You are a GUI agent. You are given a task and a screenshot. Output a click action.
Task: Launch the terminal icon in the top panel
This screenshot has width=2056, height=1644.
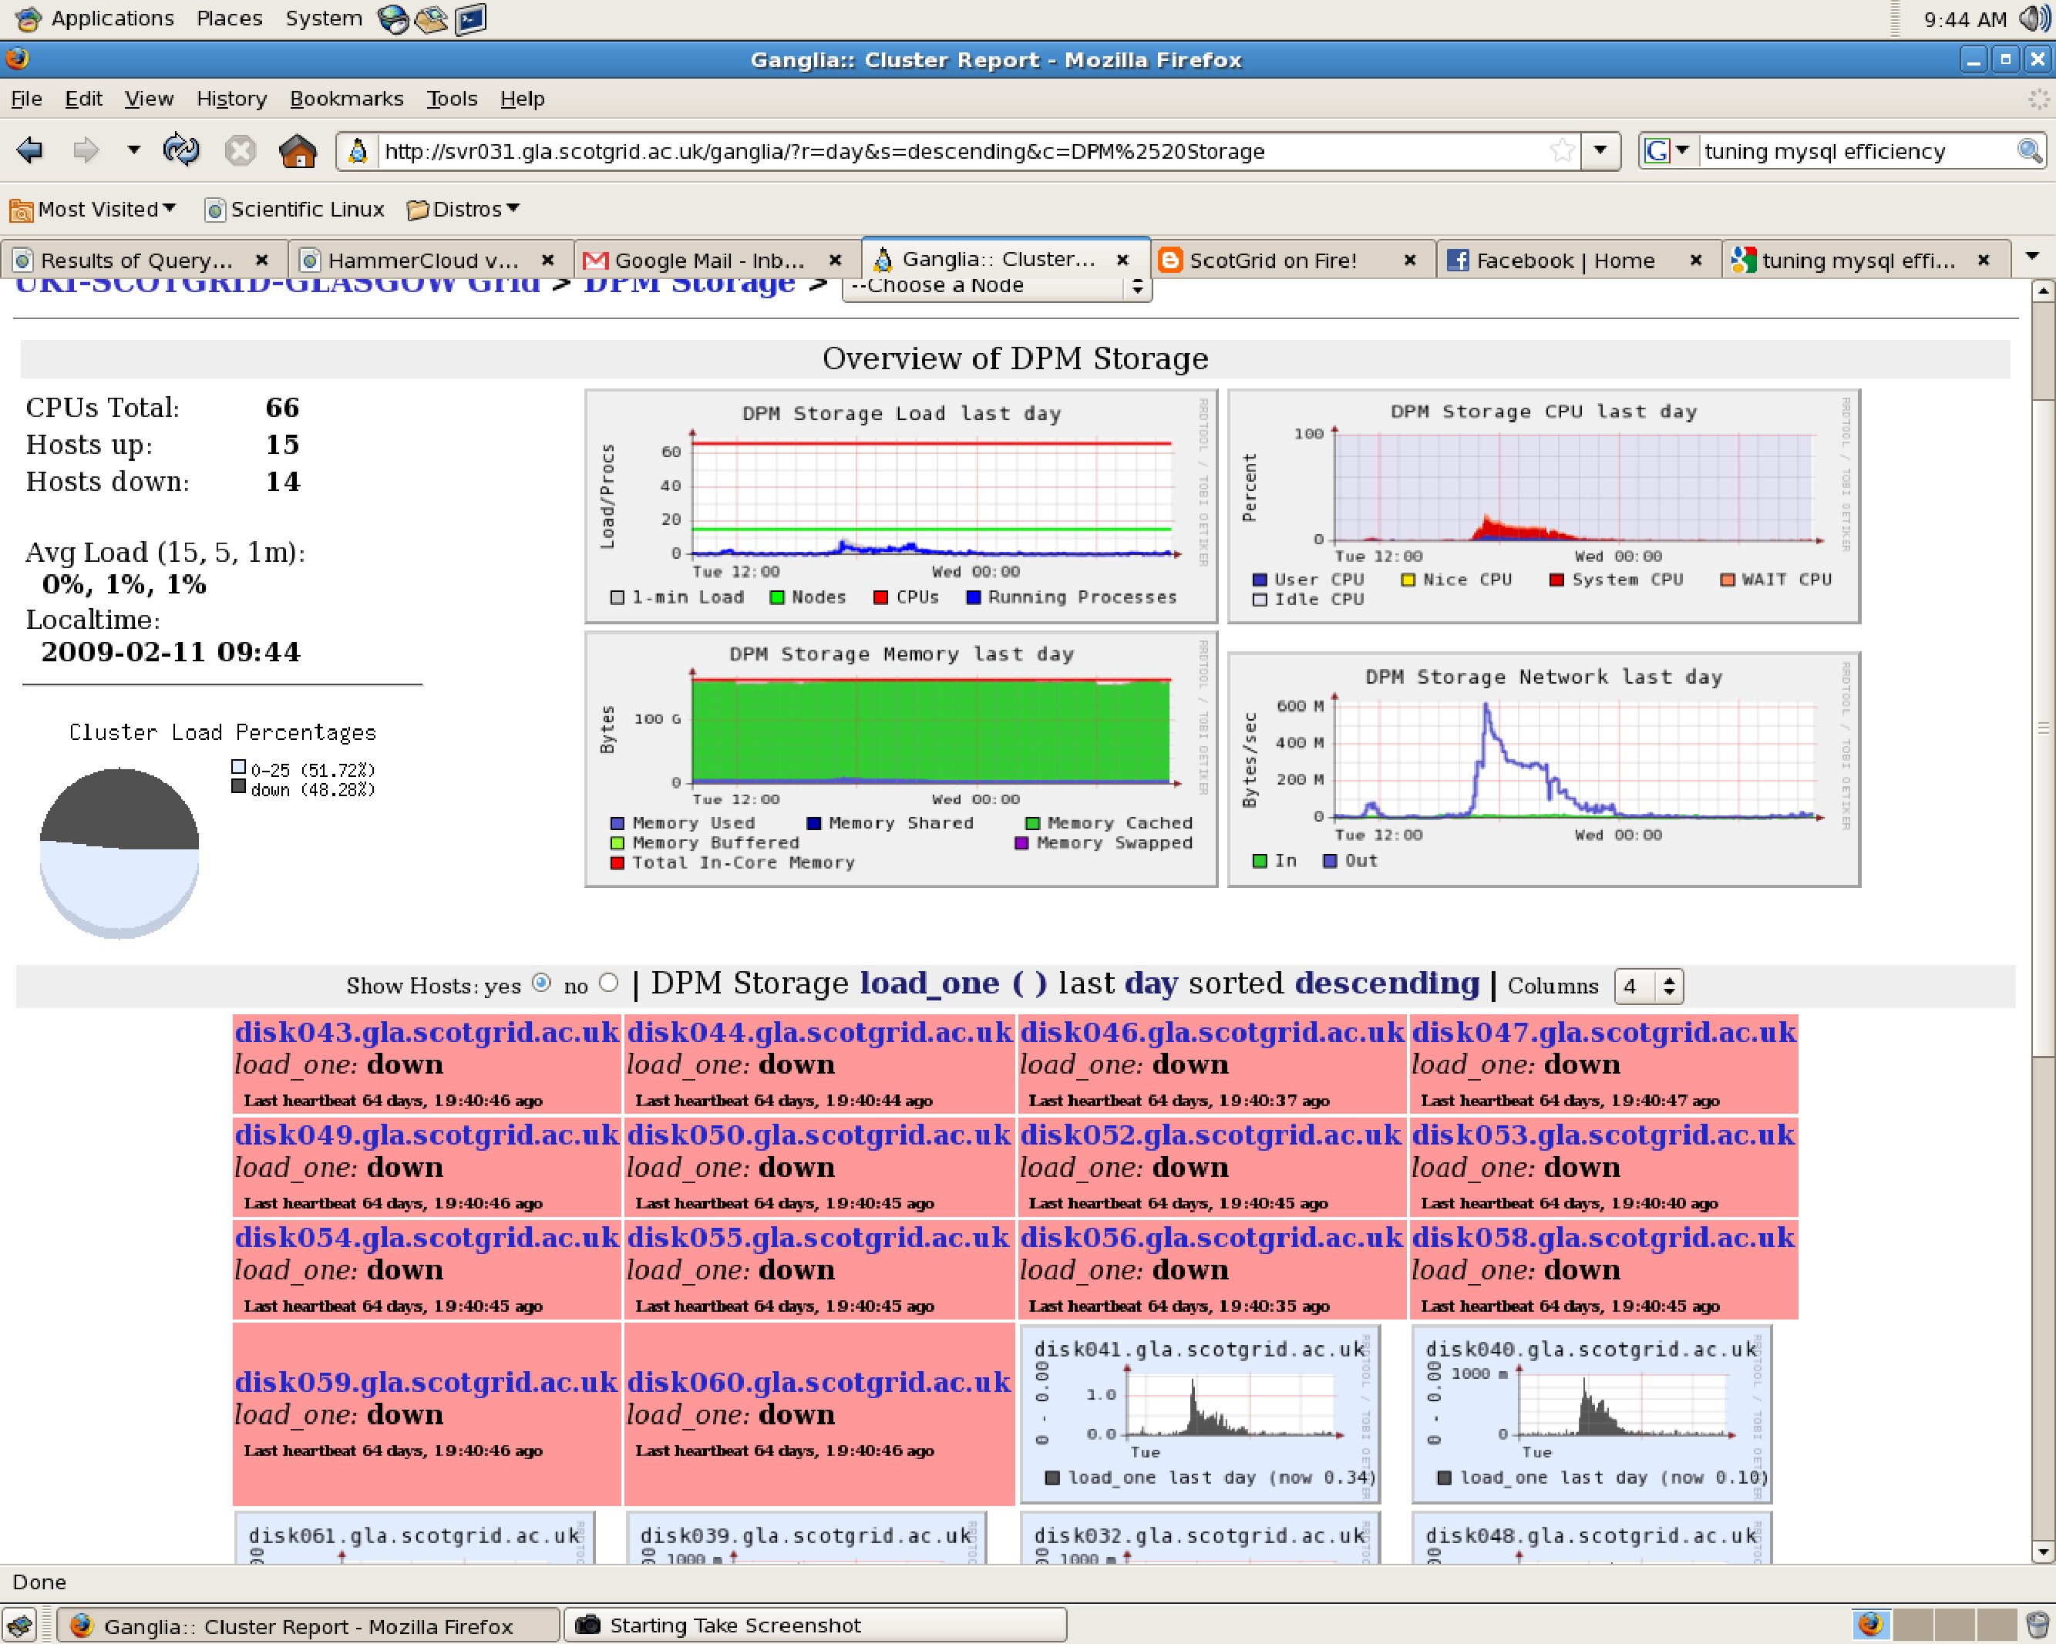pyautogui.click(x=470, y=18)
